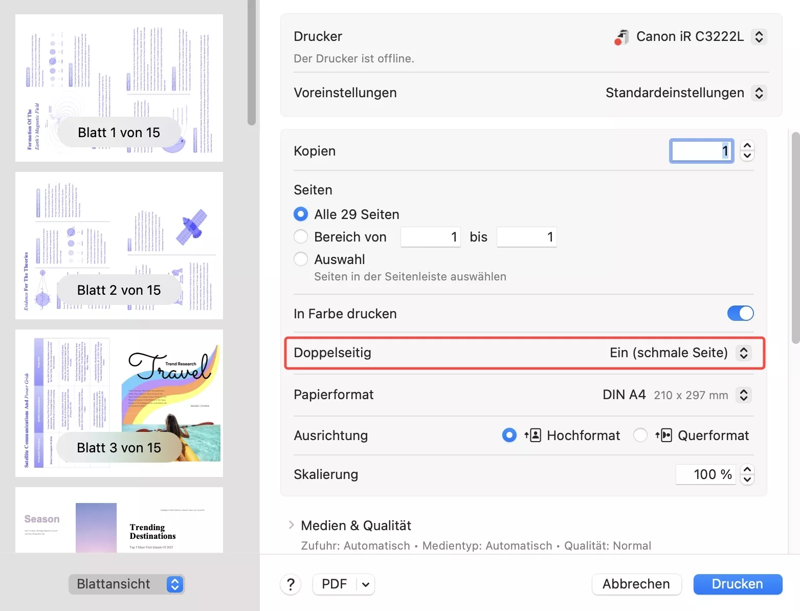The image size is (800, 611).
Task: Open help with the question mark button
Action: [x=291, y=584]
